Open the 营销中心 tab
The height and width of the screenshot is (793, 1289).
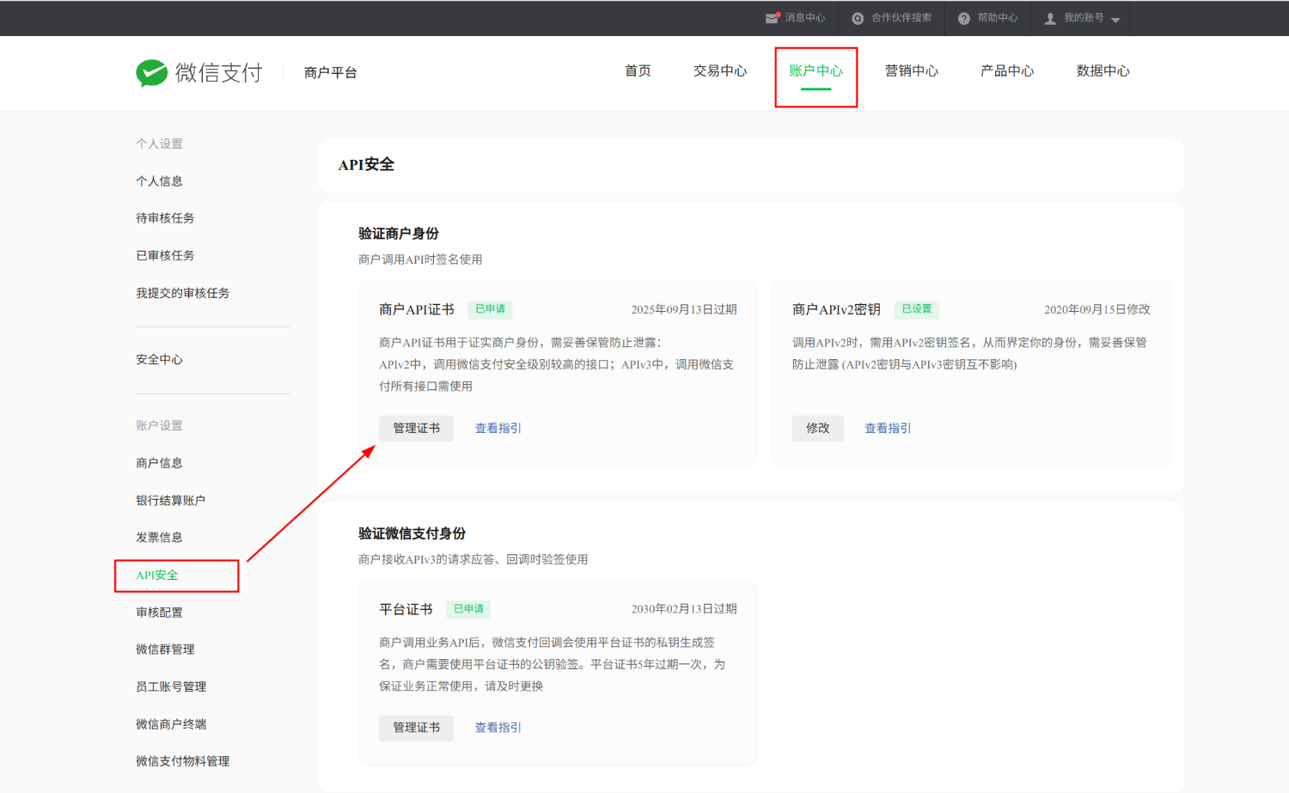(912, 71)
